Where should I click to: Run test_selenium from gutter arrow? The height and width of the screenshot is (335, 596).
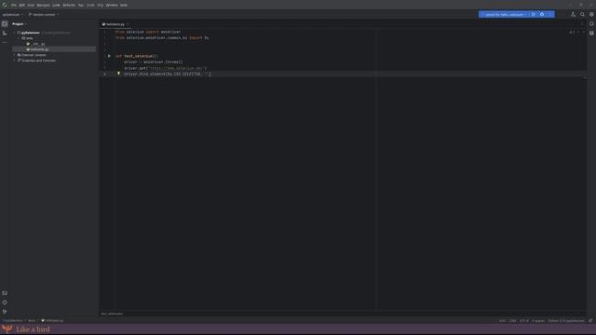109,56
